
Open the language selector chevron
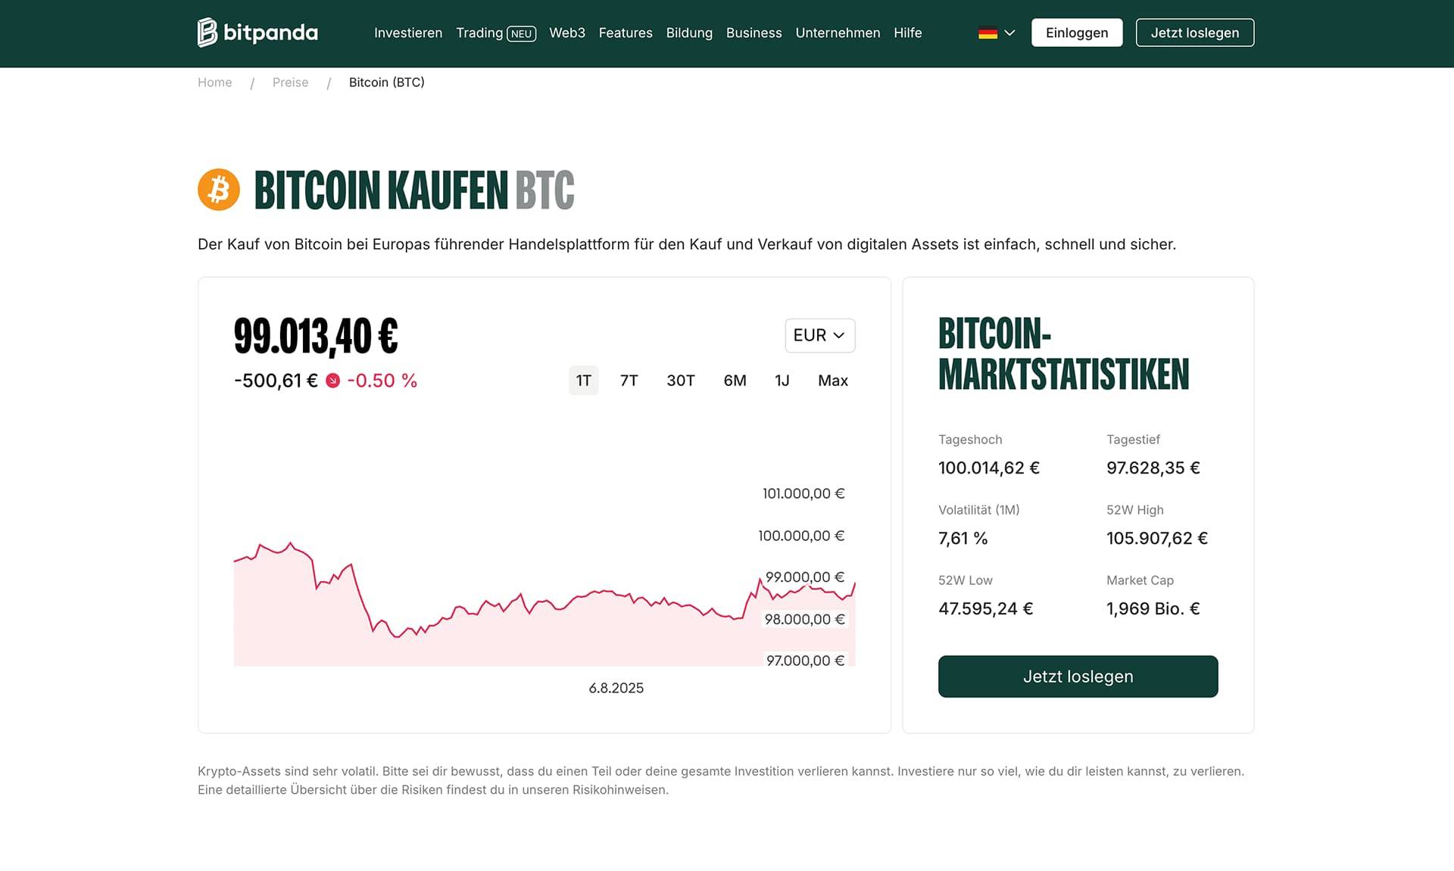pyautogui.click(x=1009, y=33)
